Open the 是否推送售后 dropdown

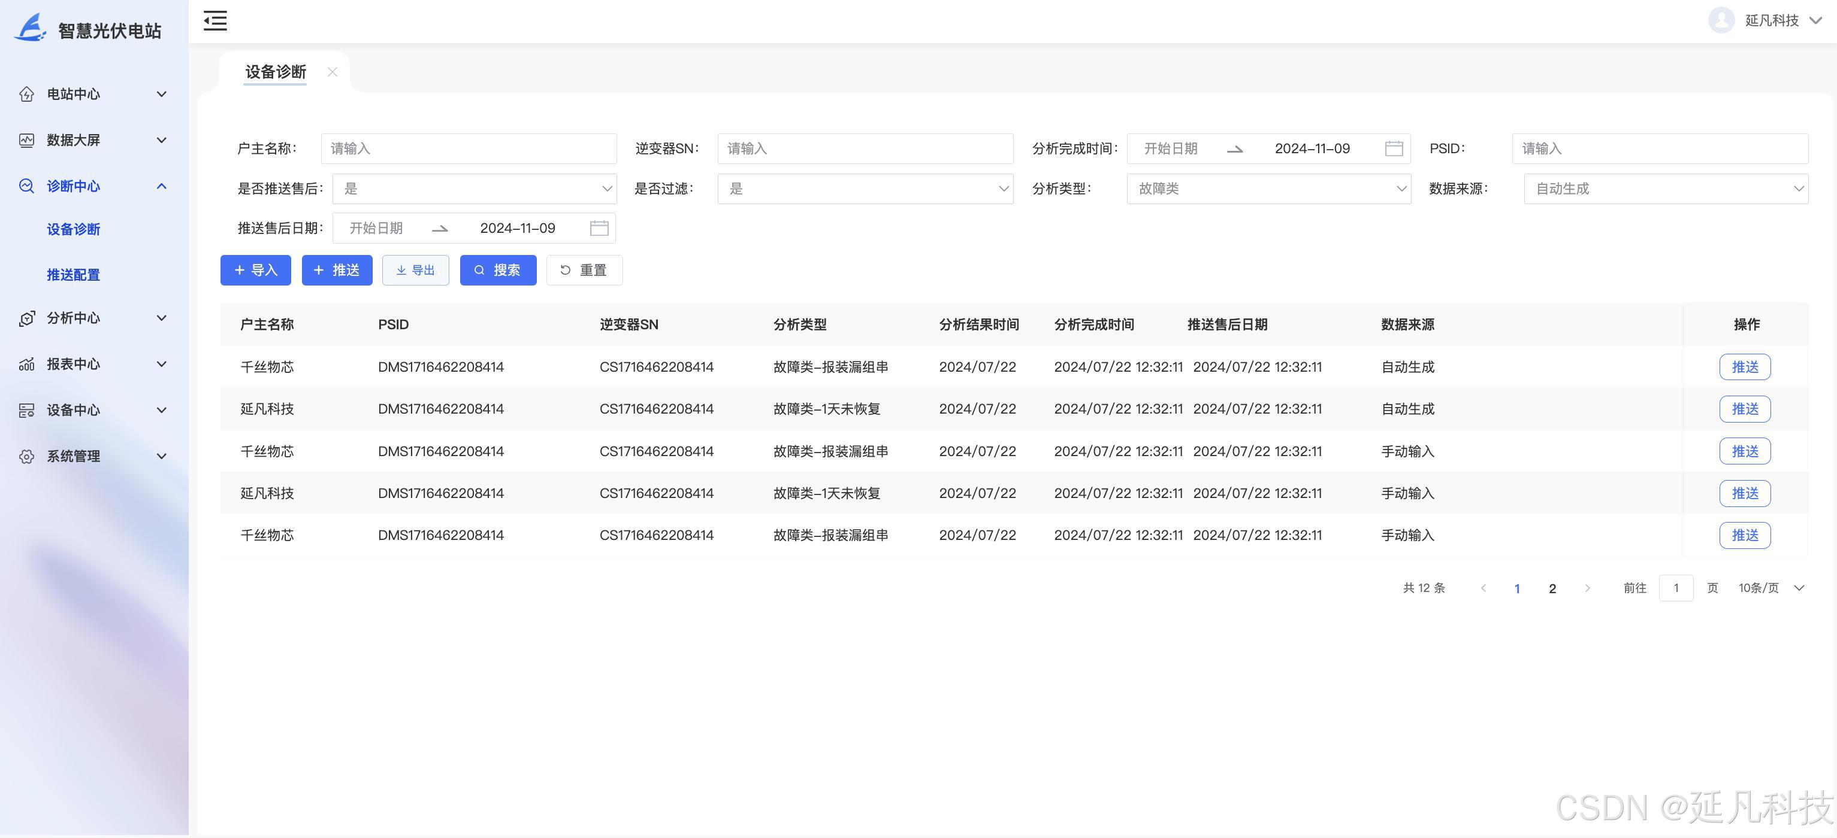click(x=474, y=189)
